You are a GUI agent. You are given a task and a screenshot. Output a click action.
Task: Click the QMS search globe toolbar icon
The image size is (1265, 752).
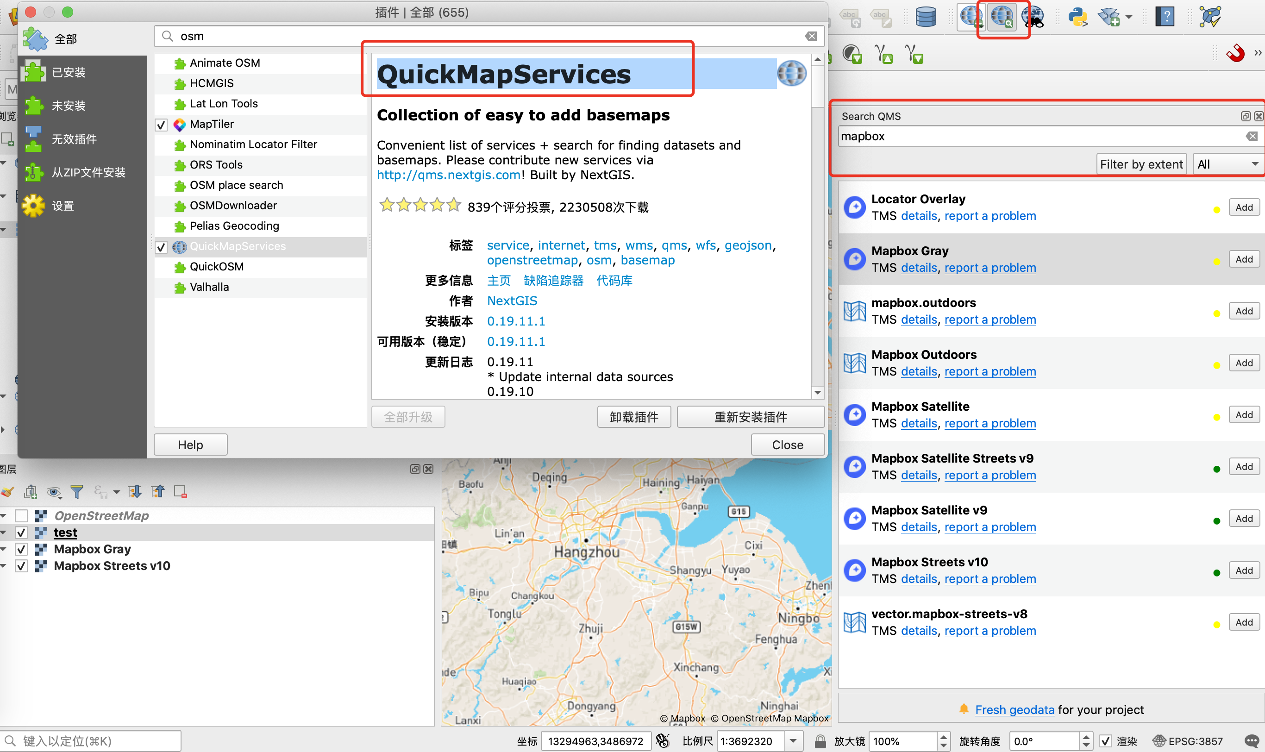tap(1001, 17)
